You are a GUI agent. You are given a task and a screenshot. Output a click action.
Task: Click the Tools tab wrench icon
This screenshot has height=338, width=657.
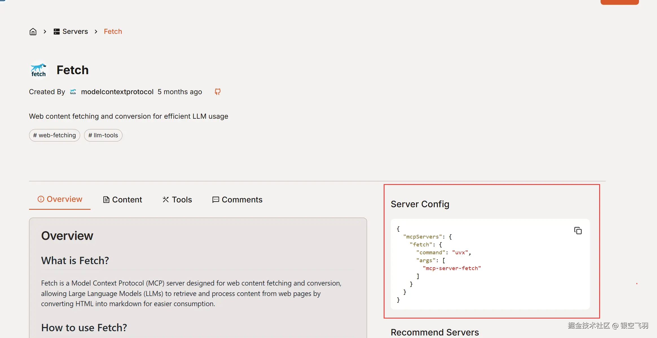click(166, 200)
